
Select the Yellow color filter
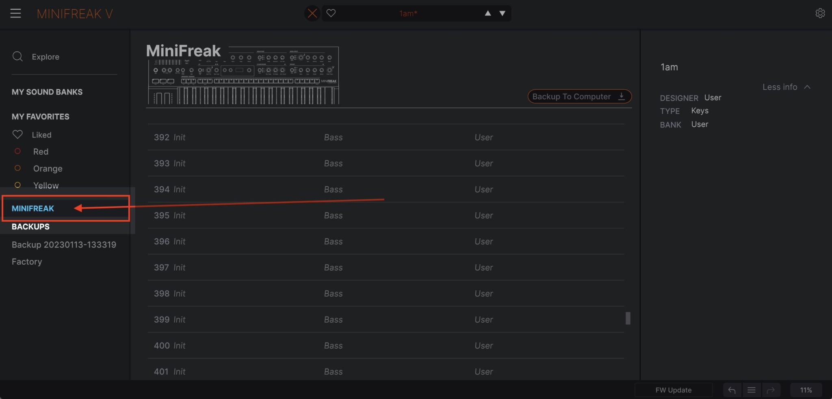(45, 185)
